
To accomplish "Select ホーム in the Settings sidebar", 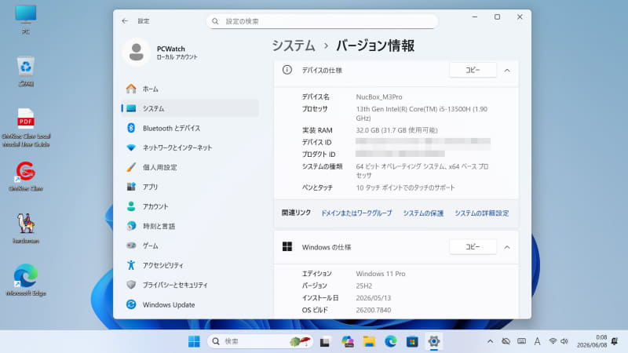I will 190,89.
